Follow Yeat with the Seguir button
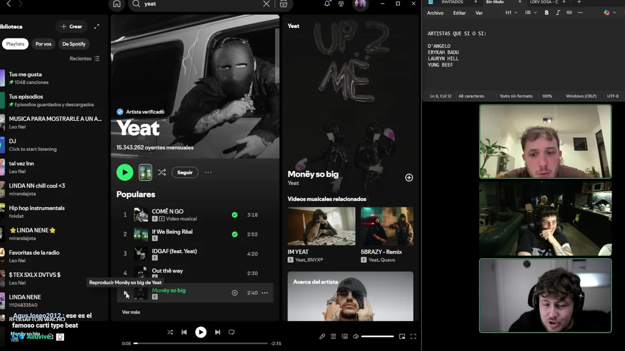Screen dimensions: 625x351 click(185, 172)
